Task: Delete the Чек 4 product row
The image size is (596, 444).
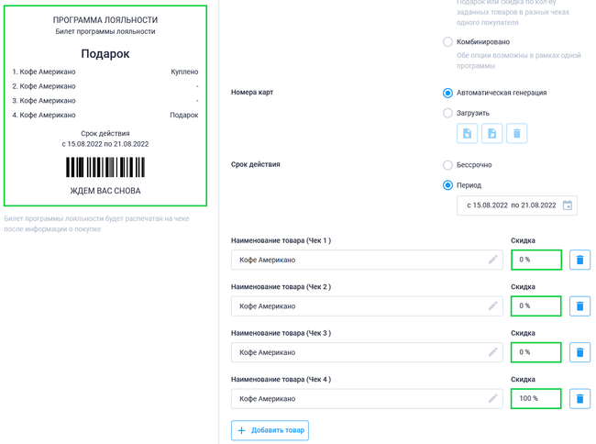Action: click(x=579, y=399)
